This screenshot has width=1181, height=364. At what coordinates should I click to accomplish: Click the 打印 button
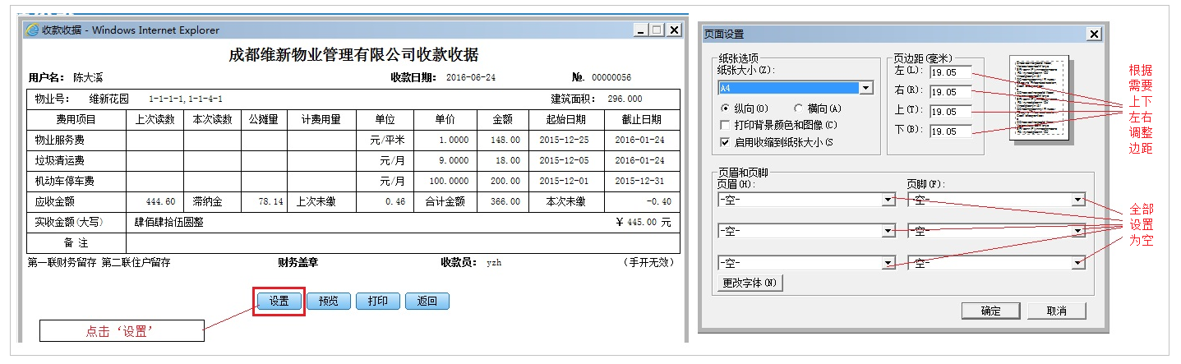point(378,301)
